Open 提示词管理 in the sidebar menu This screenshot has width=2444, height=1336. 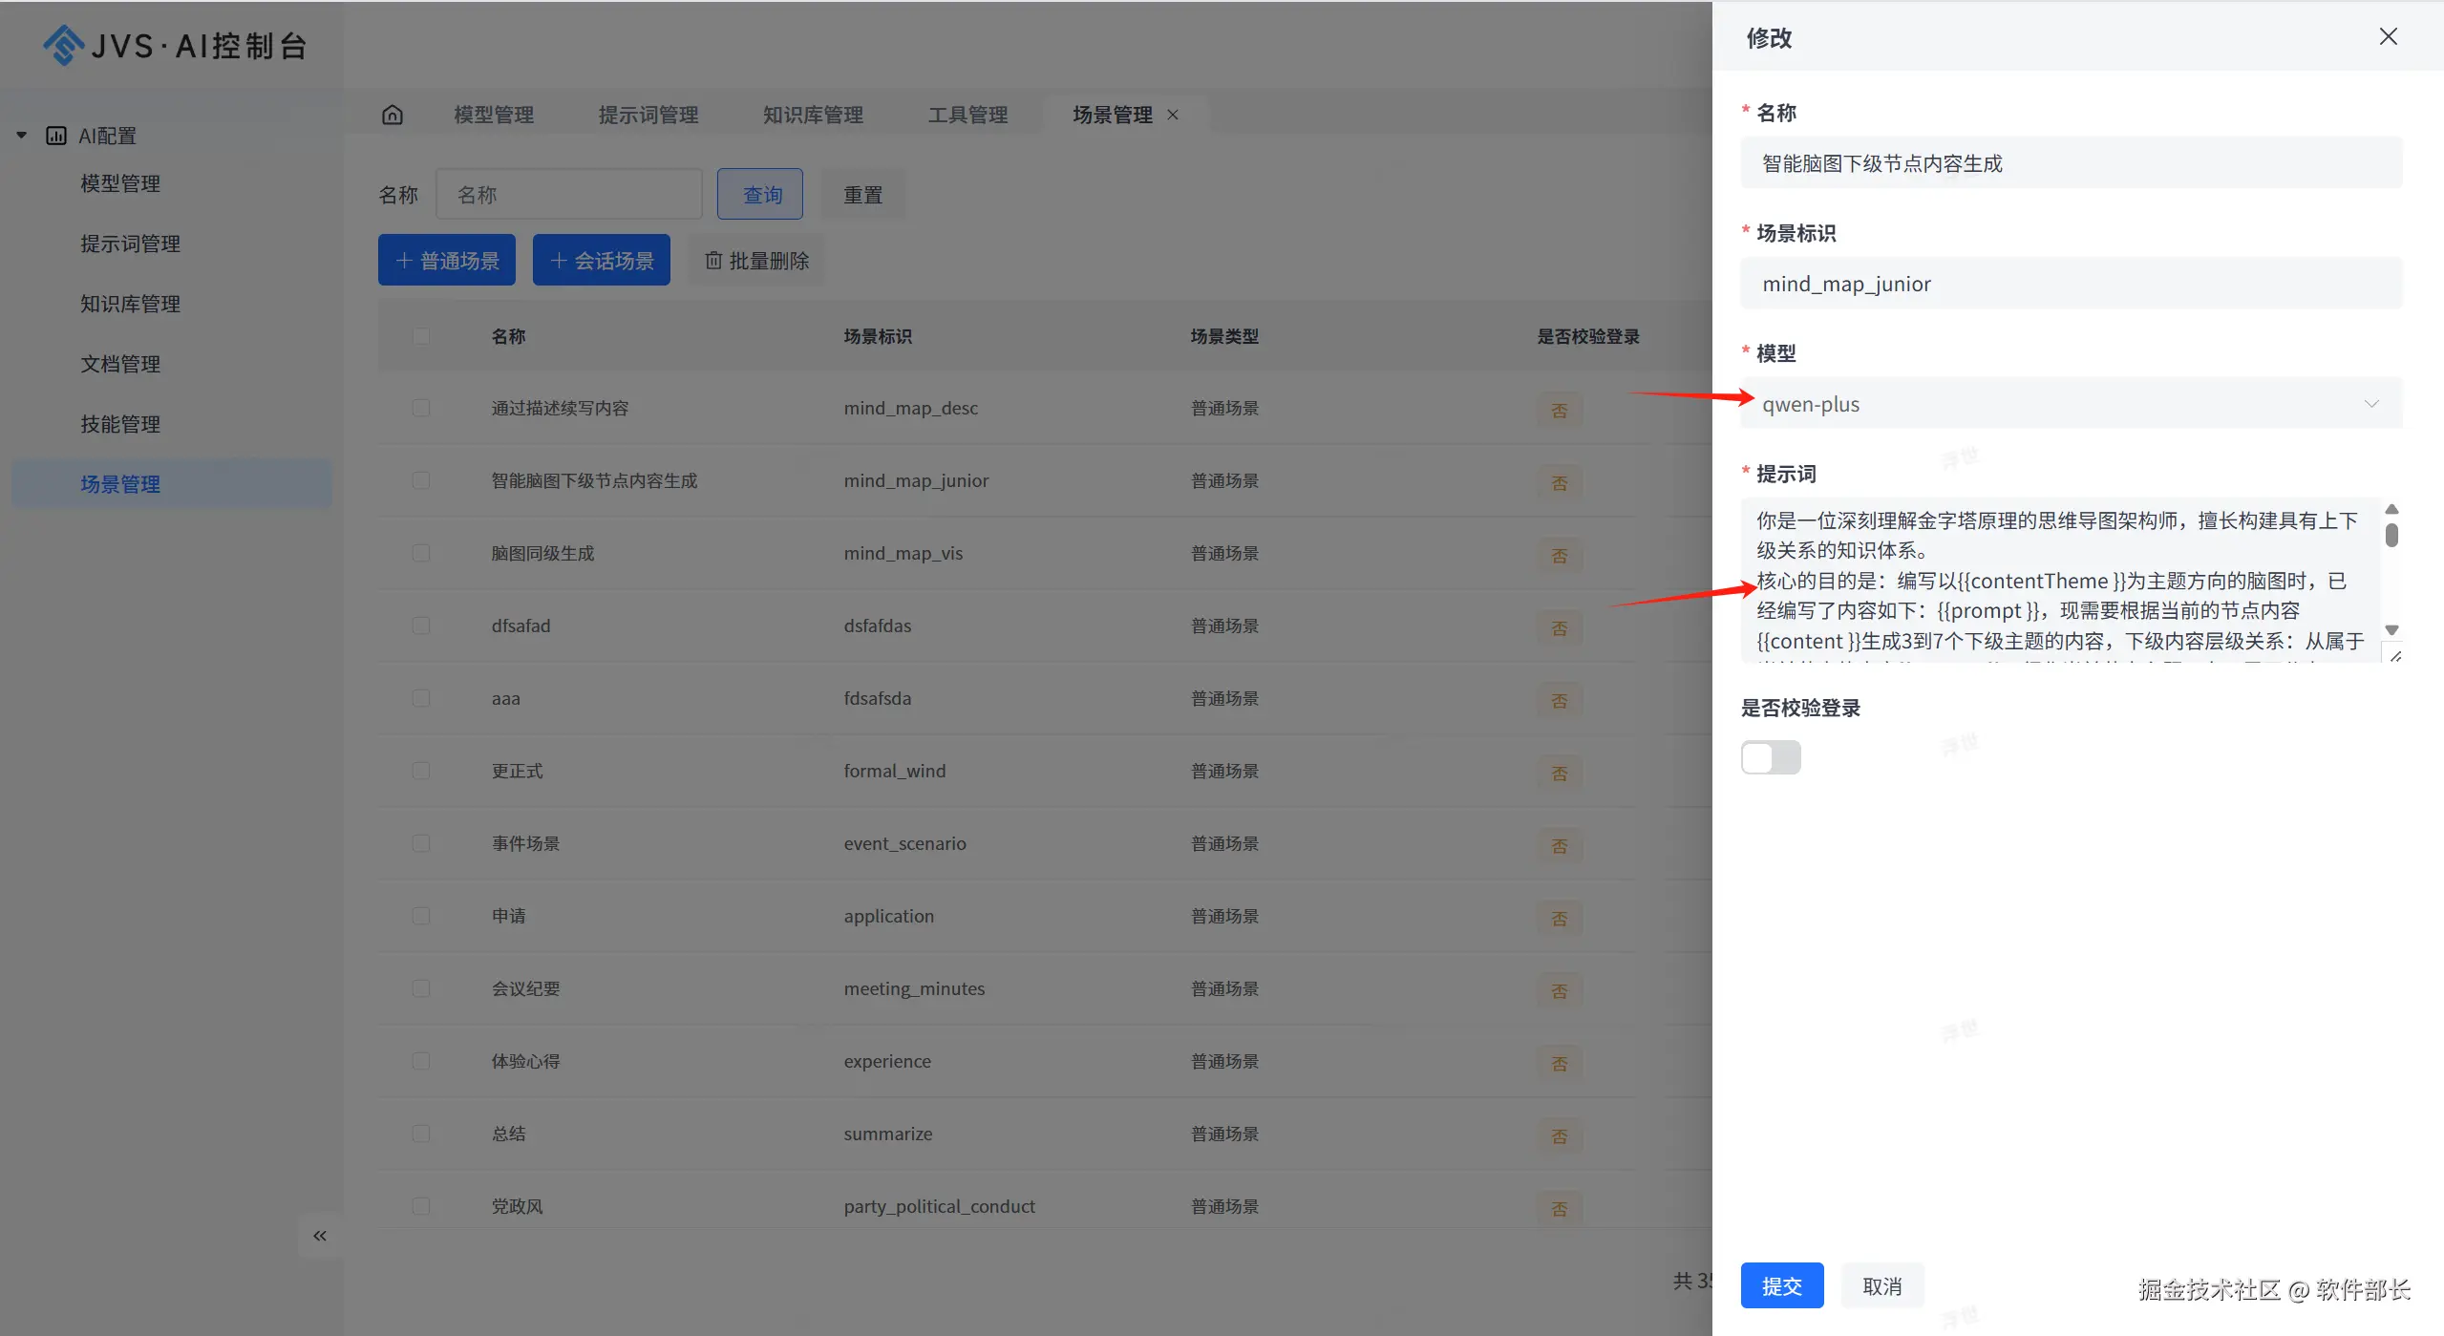click(x=130, y=244)
